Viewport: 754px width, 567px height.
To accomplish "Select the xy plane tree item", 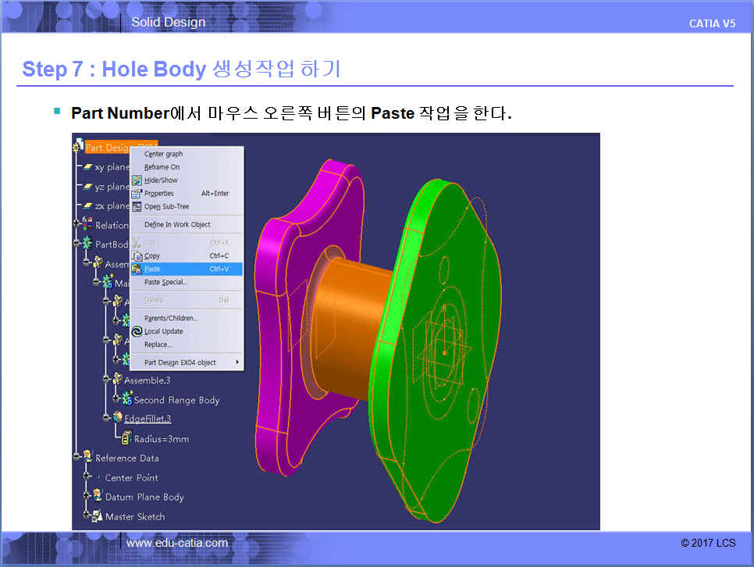I will click(x=111, y=167).
